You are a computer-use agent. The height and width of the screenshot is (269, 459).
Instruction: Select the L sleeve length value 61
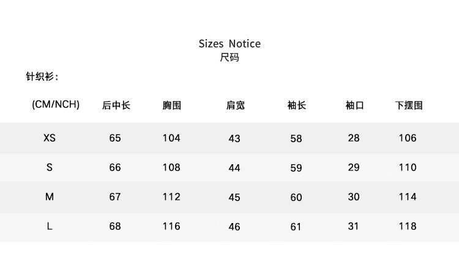click(296, 227)
